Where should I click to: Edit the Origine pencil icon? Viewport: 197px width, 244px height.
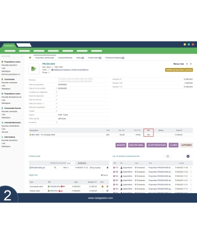[x=57, y=111]
